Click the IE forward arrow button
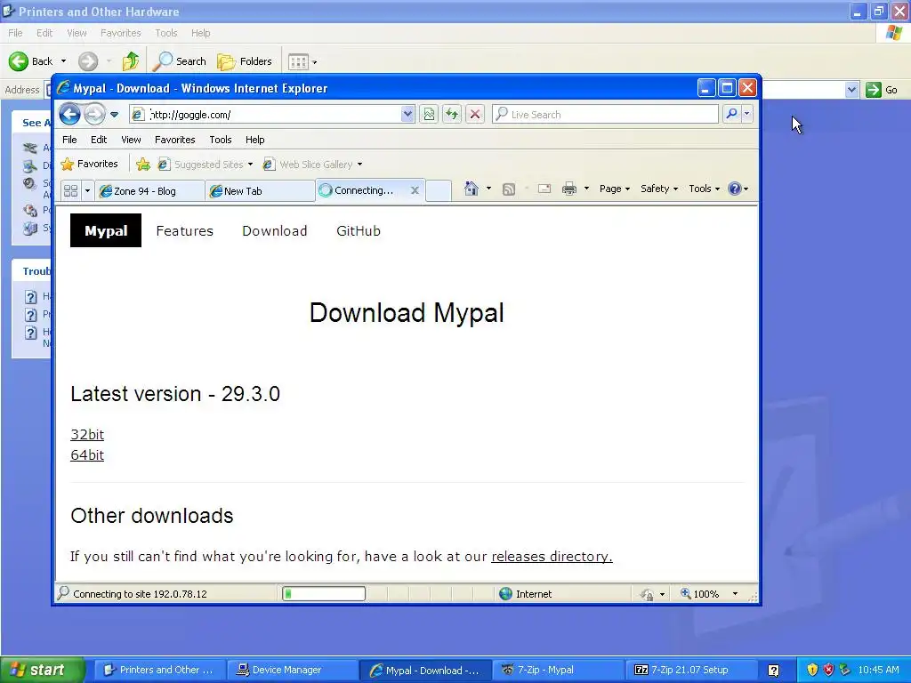 (x=94, y=115)
